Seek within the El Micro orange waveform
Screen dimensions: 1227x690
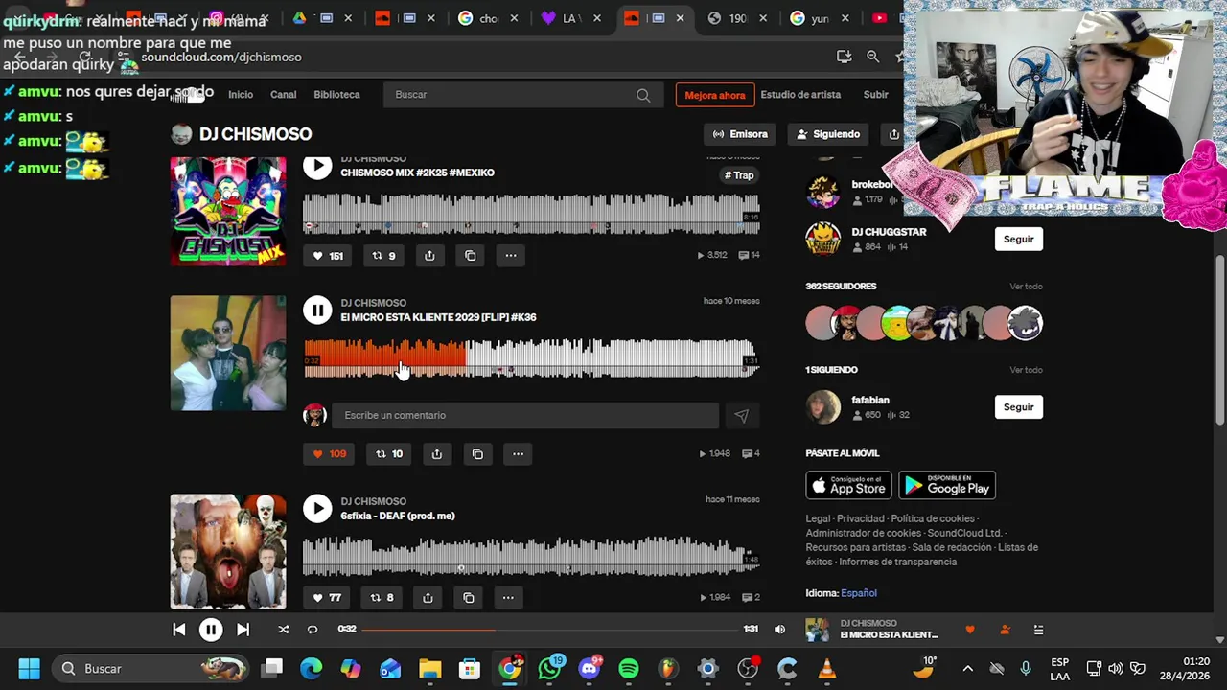click(x=384, y=357)
